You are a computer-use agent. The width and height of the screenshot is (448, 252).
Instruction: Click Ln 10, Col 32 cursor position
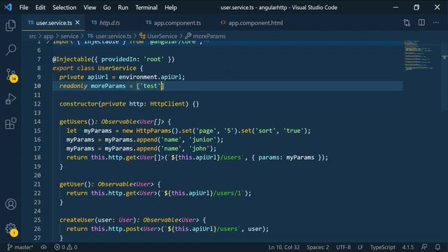tap(284, 247)
